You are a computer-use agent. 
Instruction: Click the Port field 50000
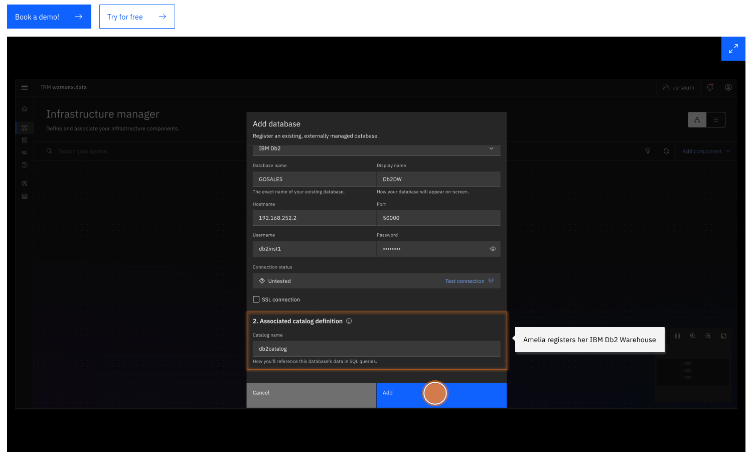coord(438,218)
